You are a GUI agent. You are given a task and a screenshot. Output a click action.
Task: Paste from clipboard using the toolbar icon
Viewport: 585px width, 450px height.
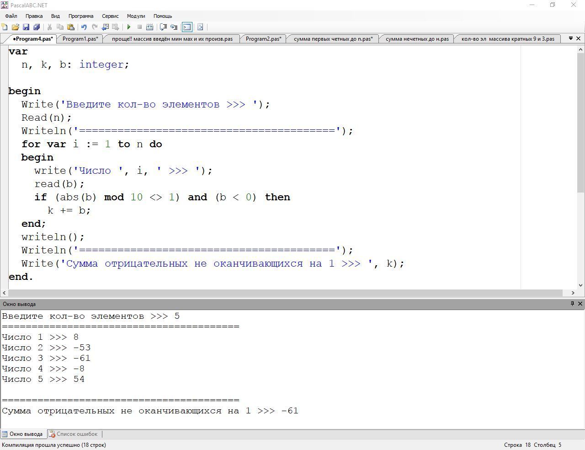point(70,27)
